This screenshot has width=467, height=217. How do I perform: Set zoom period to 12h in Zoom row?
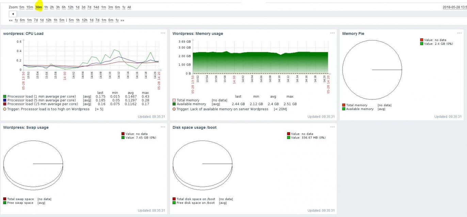point(70,7)
